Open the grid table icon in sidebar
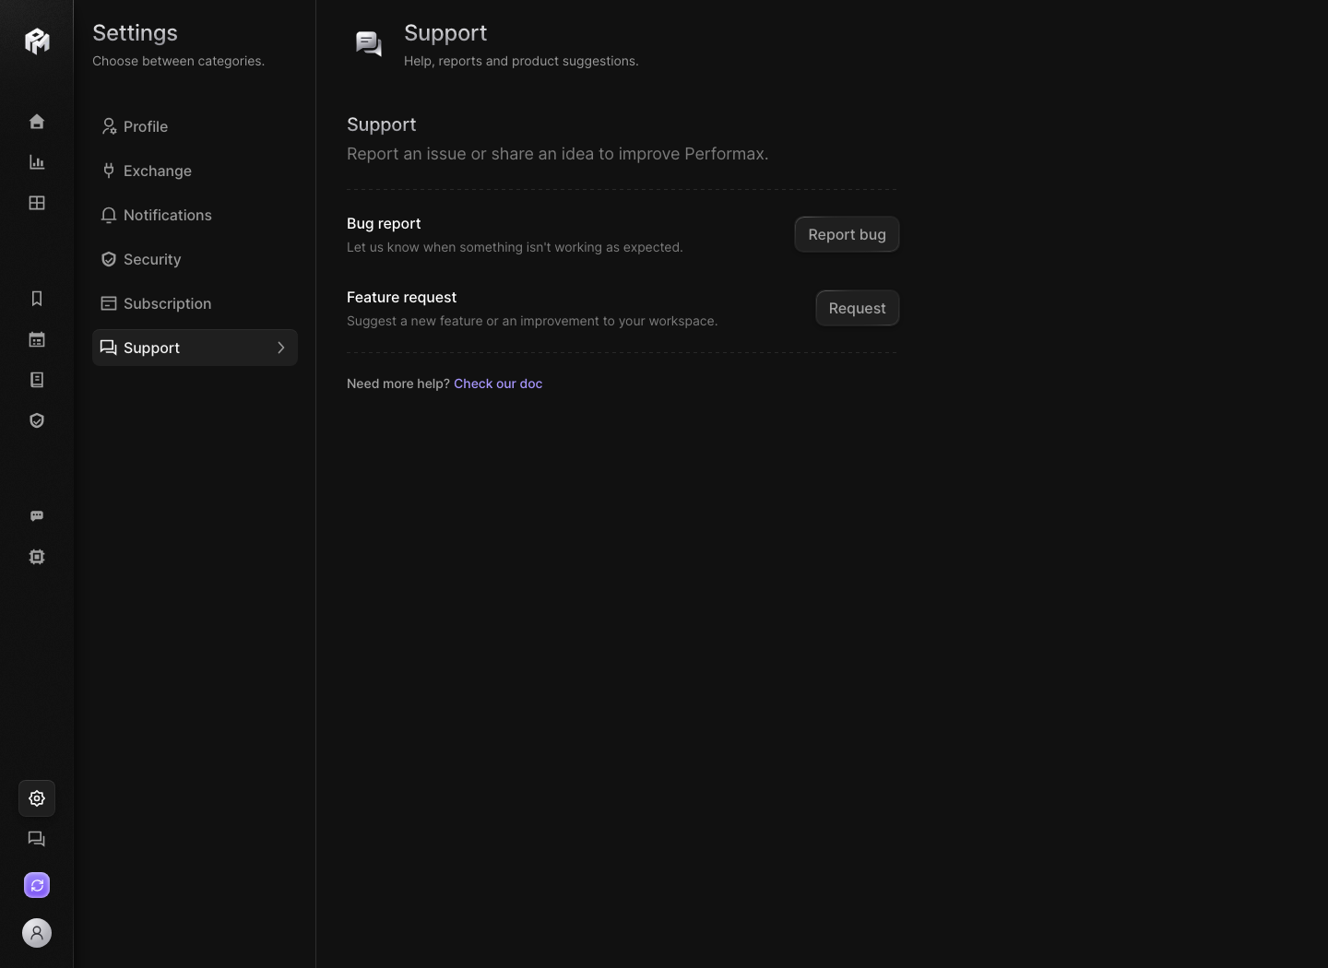The height and width of the screenshot is (968, 1328). [37, 203]
